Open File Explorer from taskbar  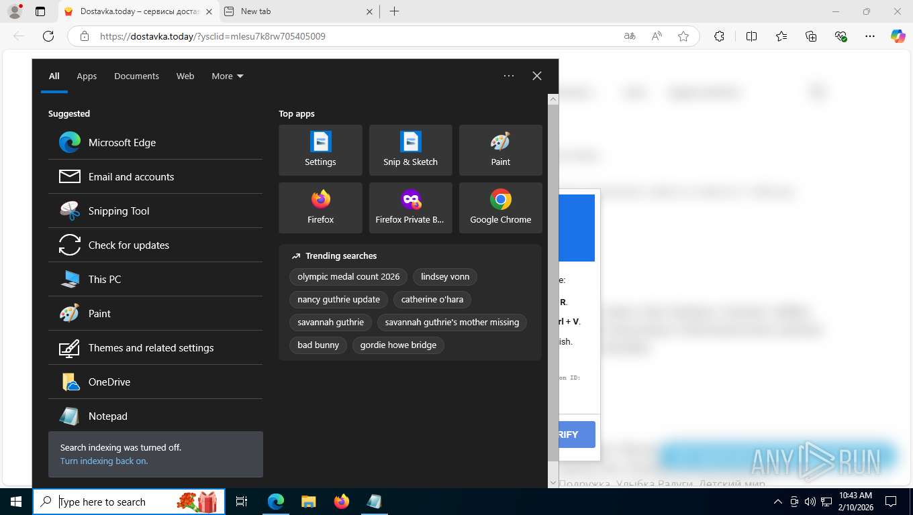308,502
